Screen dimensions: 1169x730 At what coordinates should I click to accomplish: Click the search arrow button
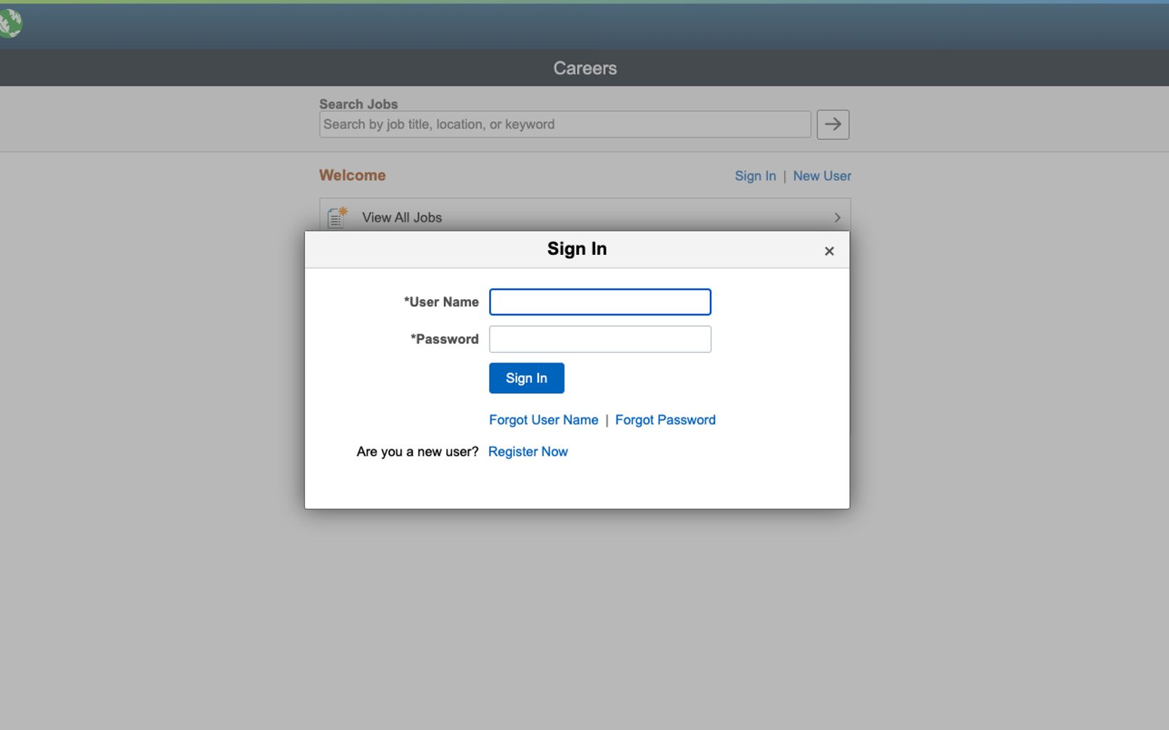pyautogui.click(x=833, y=125)
